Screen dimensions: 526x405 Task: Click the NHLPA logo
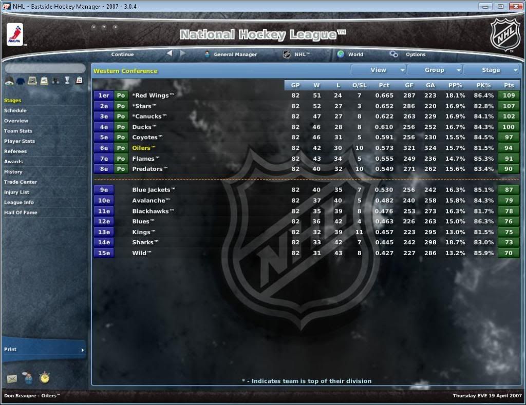[x=15, y=34]
